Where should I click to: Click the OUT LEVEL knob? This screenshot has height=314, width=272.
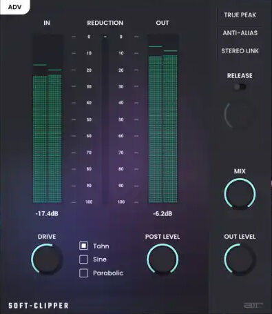[x=240, y=259]
